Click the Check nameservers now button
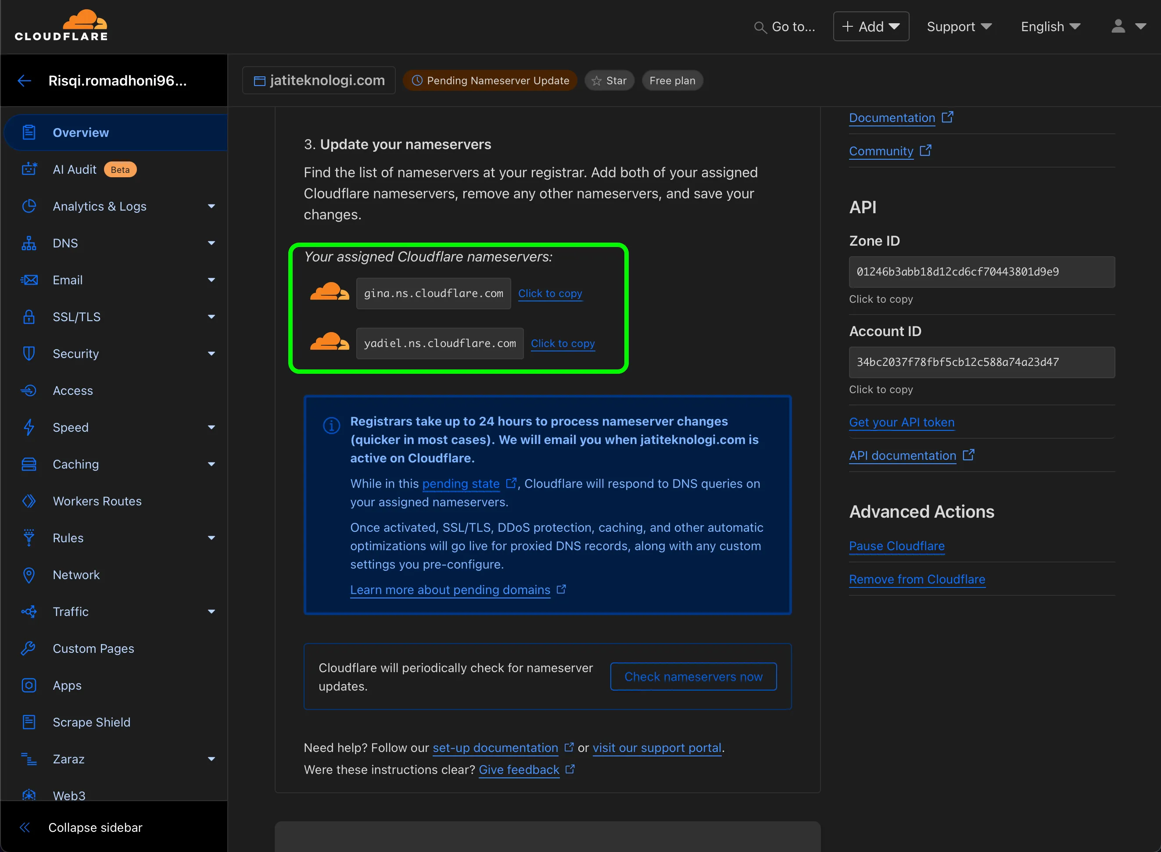This screenshot has height=852, width=1161. tap(693, 677)
